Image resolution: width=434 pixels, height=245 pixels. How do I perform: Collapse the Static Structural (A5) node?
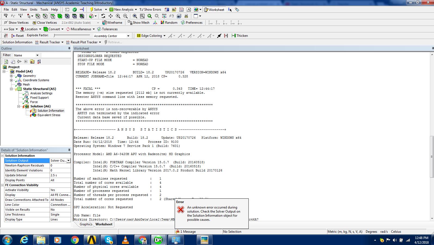pos(11,89)
